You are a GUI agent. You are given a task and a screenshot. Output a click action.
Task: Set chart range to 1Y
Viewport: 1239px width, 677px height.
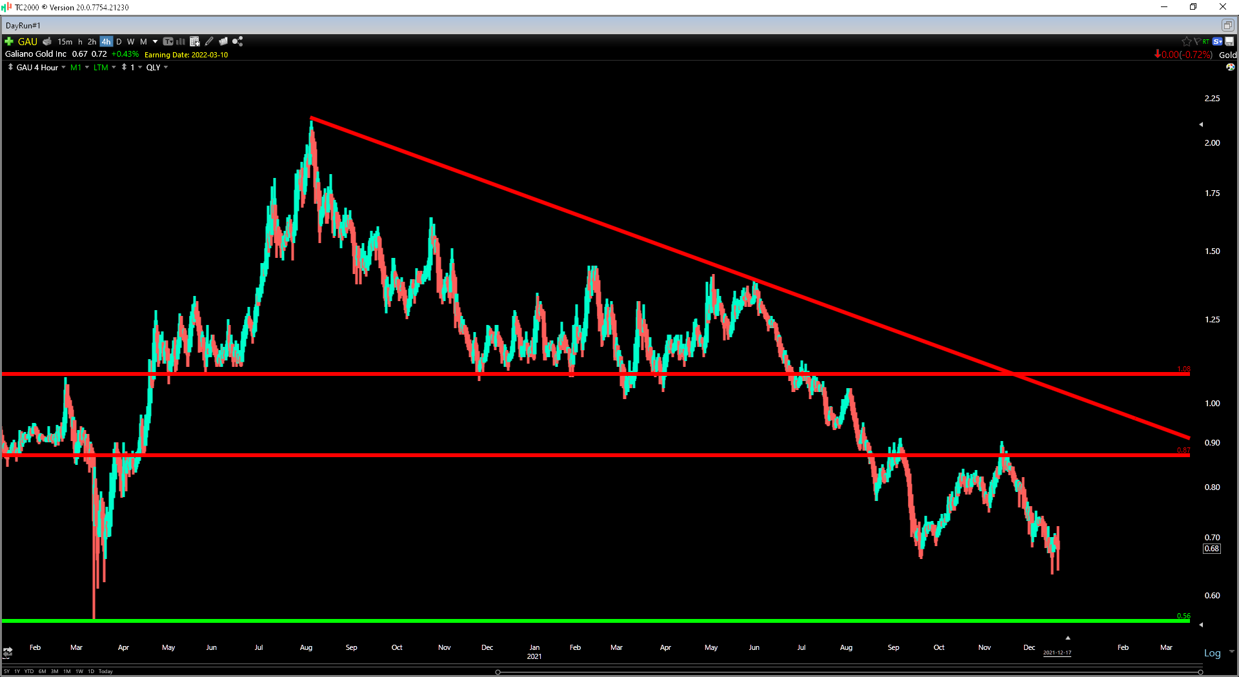(17, 671)
